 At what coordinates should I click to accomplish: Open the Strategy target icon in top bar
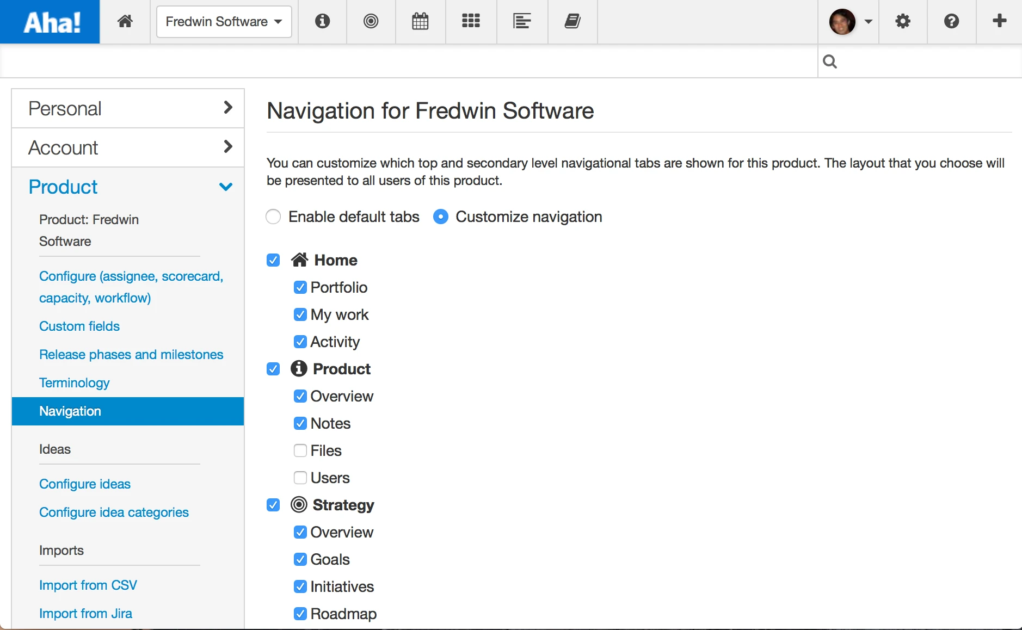pyautogui.click(x=371, y=21)
